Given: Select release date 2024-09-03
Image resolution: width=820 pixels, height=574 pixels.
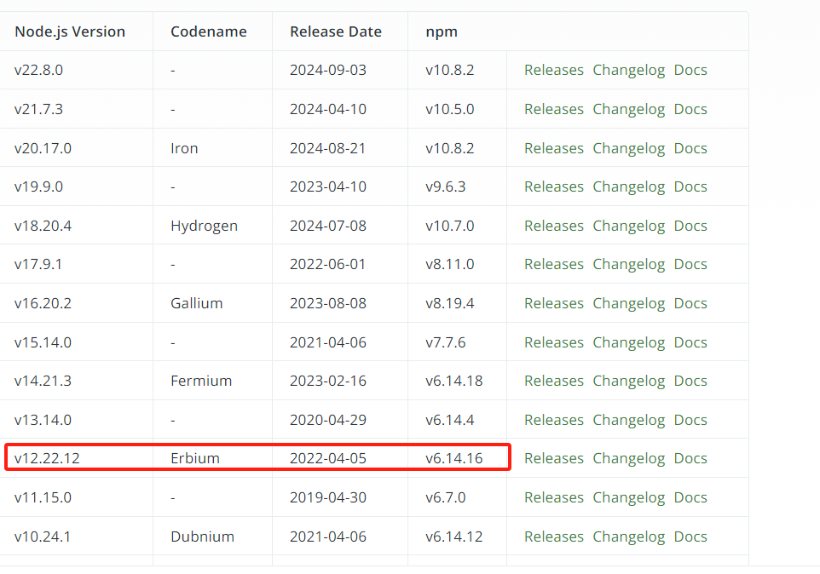Looking at the screenshot, I should coord(328,70).
